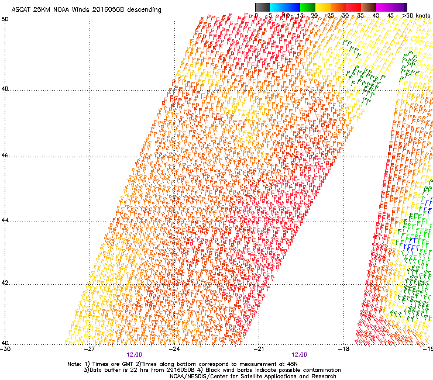
Task: Click the cyan 5-10 knots color band
Action: 277,7
